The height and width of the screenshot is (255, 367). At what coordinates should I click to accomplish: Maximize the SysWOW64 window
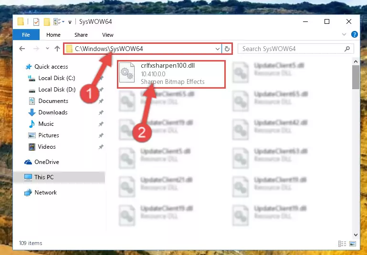(327, 21)
